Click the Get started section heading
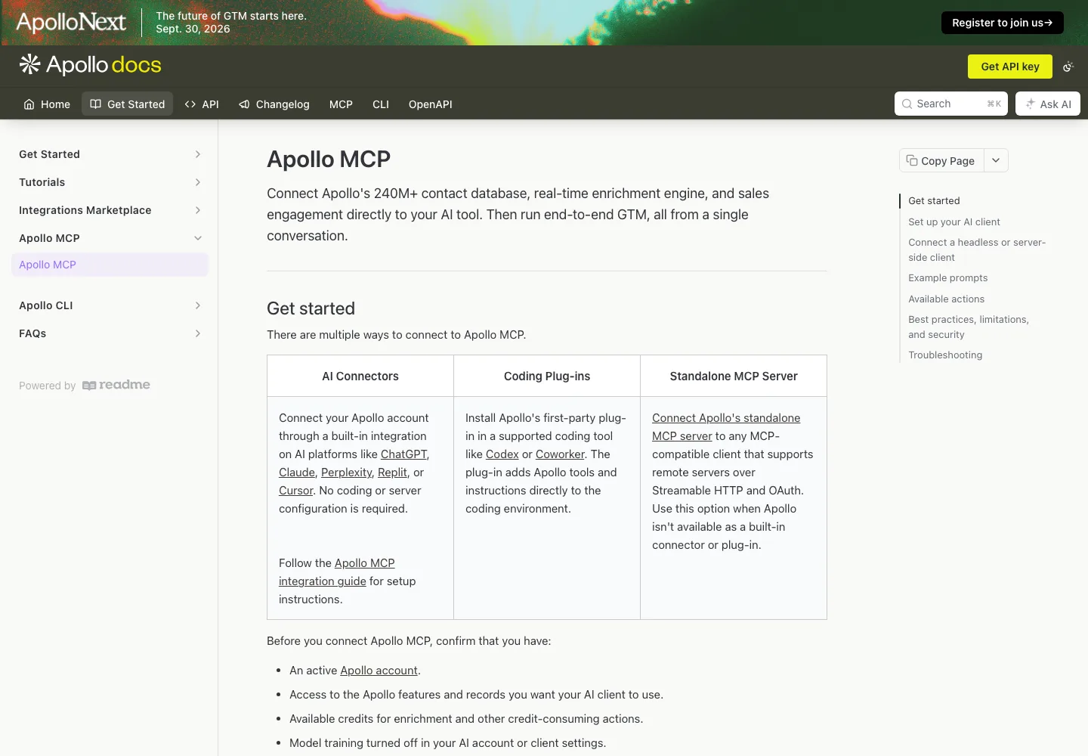 pos(311,308)
